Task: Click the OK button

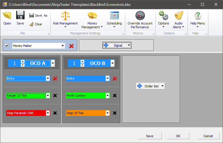Action: (178, 136)
